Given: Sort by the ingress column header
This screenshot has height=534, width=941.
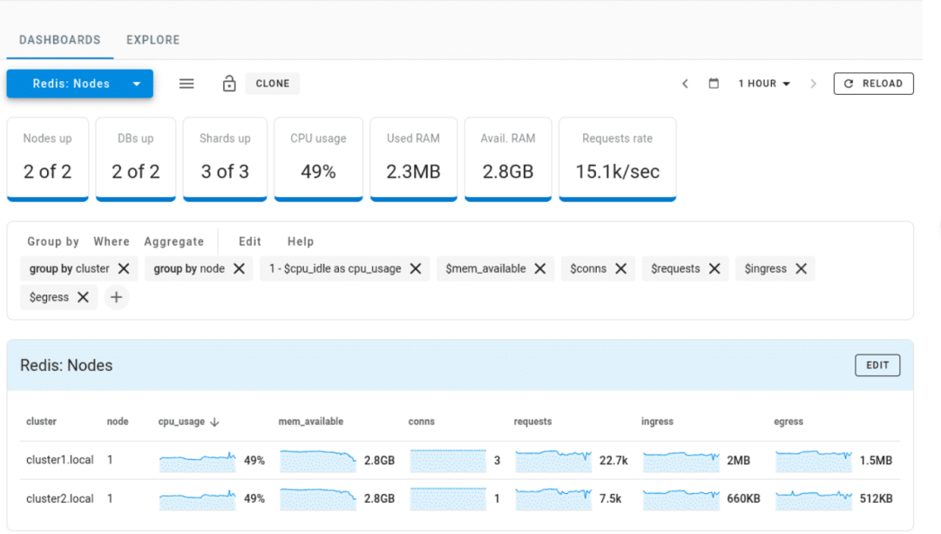Looking at the screenshot, I should click(657, 422).
